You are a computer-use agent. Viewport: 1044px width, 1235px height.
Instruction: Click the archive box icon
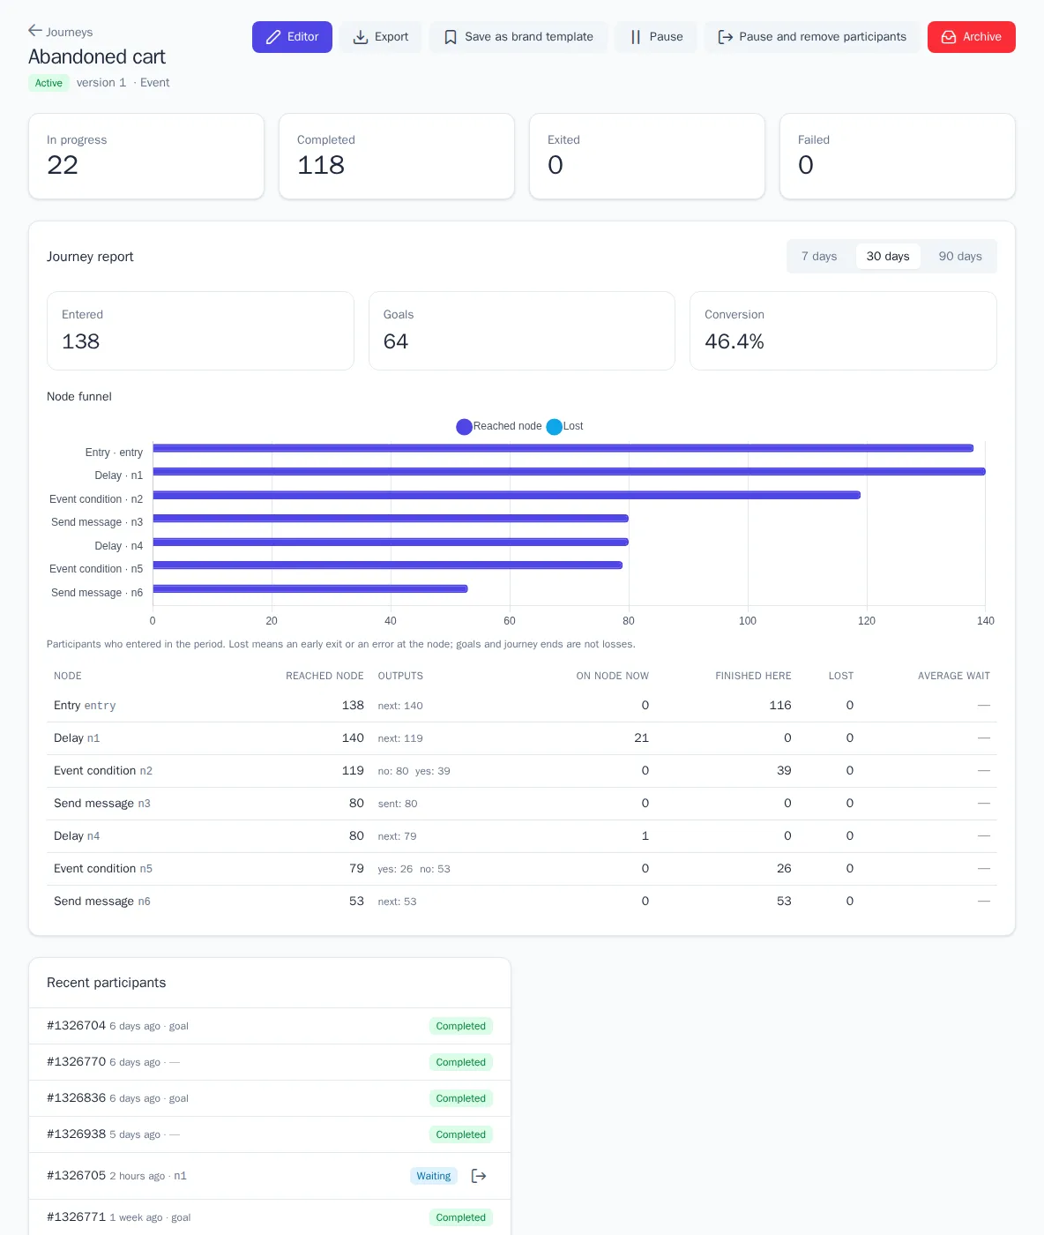point(949,37)
